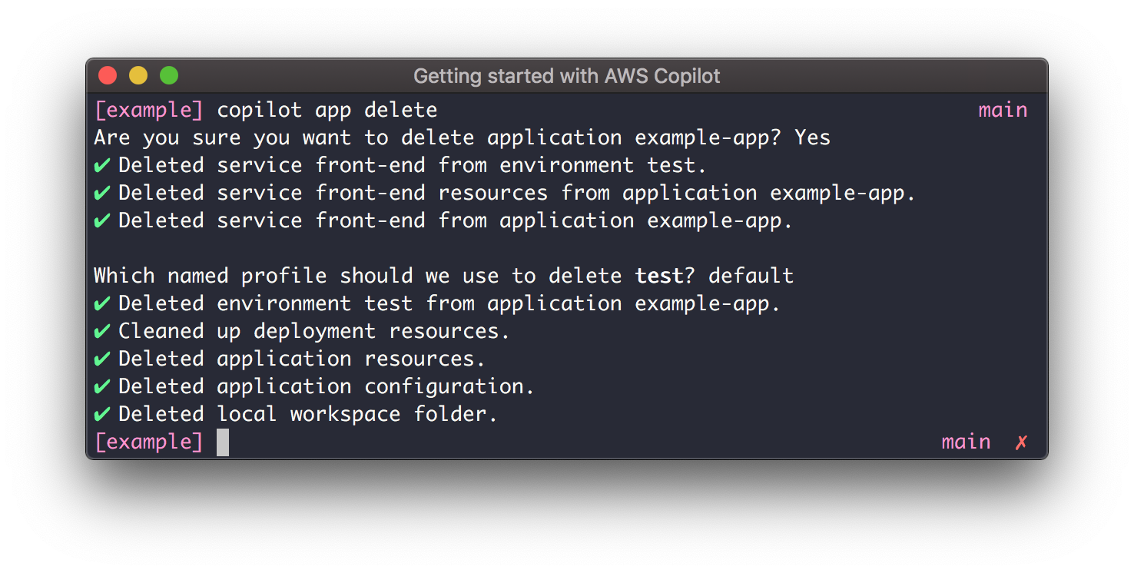Click the 'copilot app delete' command text

[327, 111]
